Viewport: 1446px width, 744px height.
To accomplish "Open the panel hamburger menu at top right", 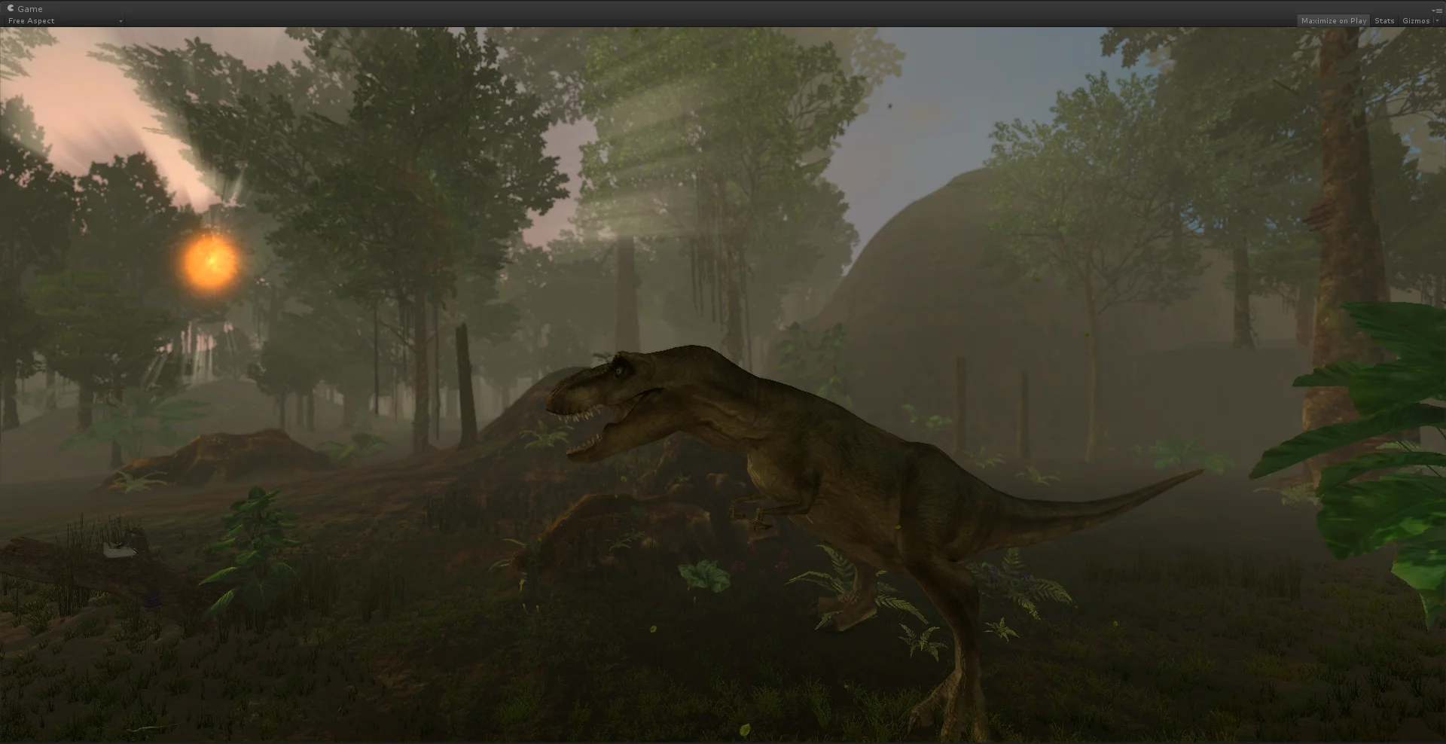I will [x=1439, y=10].
